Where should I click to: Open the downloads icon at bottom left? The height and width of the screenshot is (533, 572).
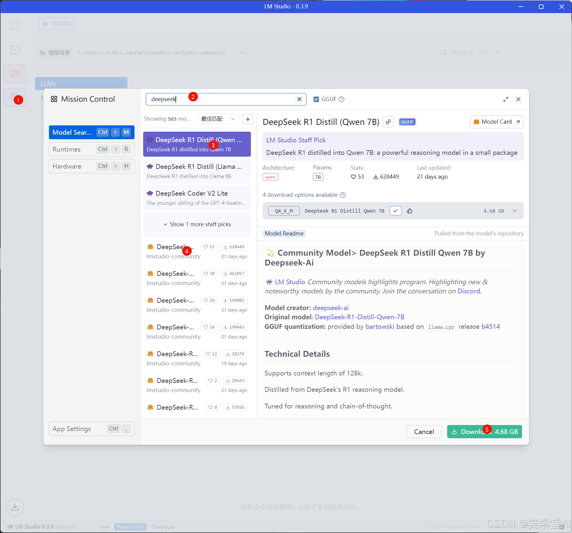pos(15,507)
